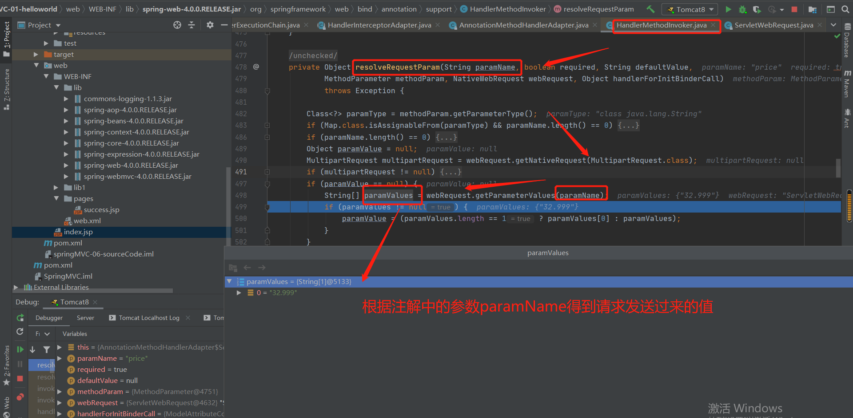Viewport: 853px width, 418px height.
Task: Open the Ant side panel
Action: pos(847,118)
